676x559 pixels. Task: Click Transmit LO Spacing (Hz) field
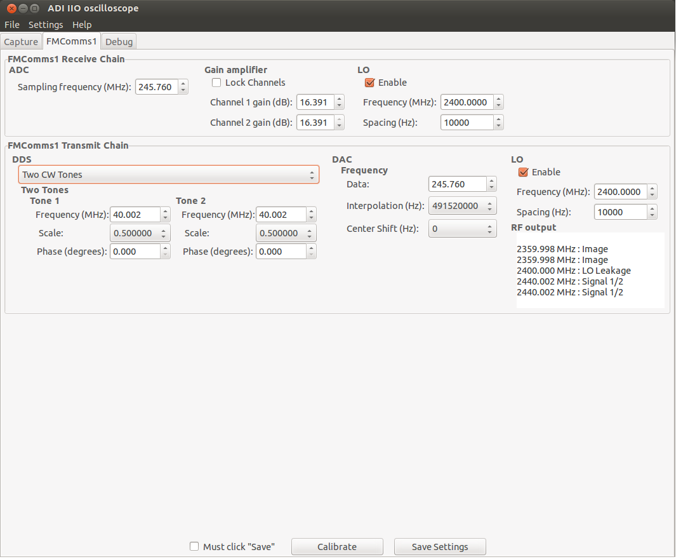click(621, 212)
